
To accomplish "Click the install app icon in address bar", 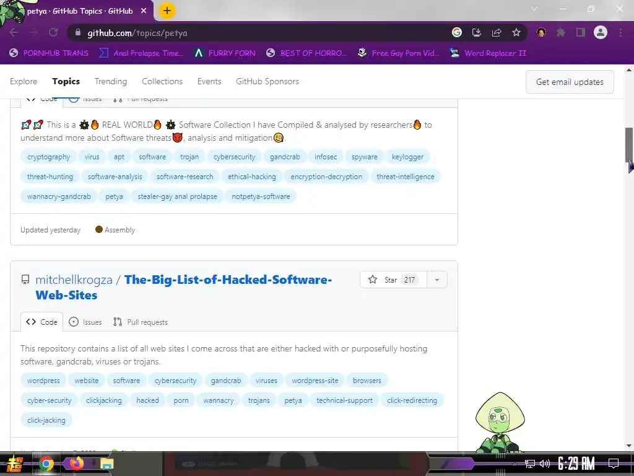I will pos(477,33).
